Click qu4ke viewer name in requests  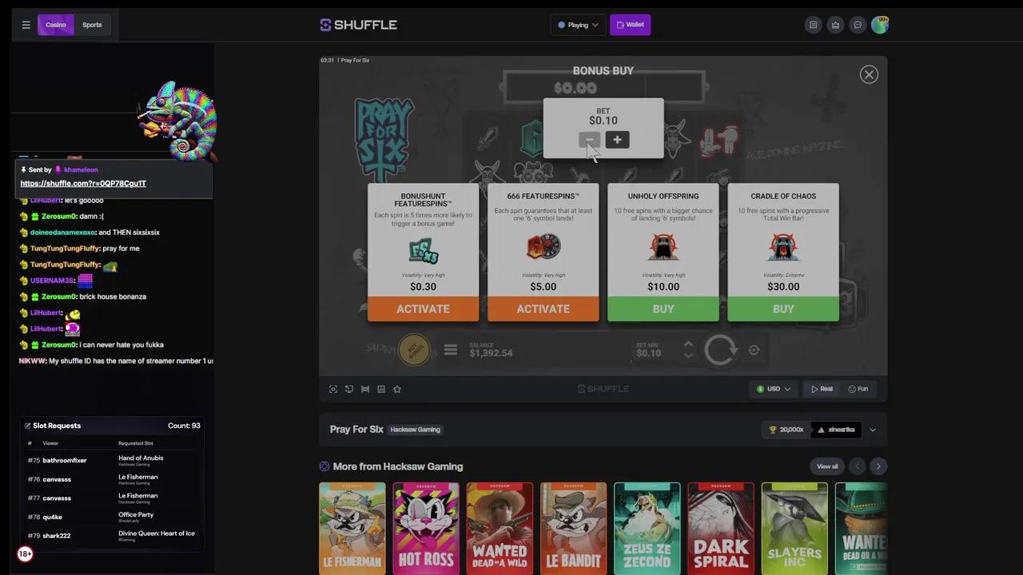coord(52,517)
